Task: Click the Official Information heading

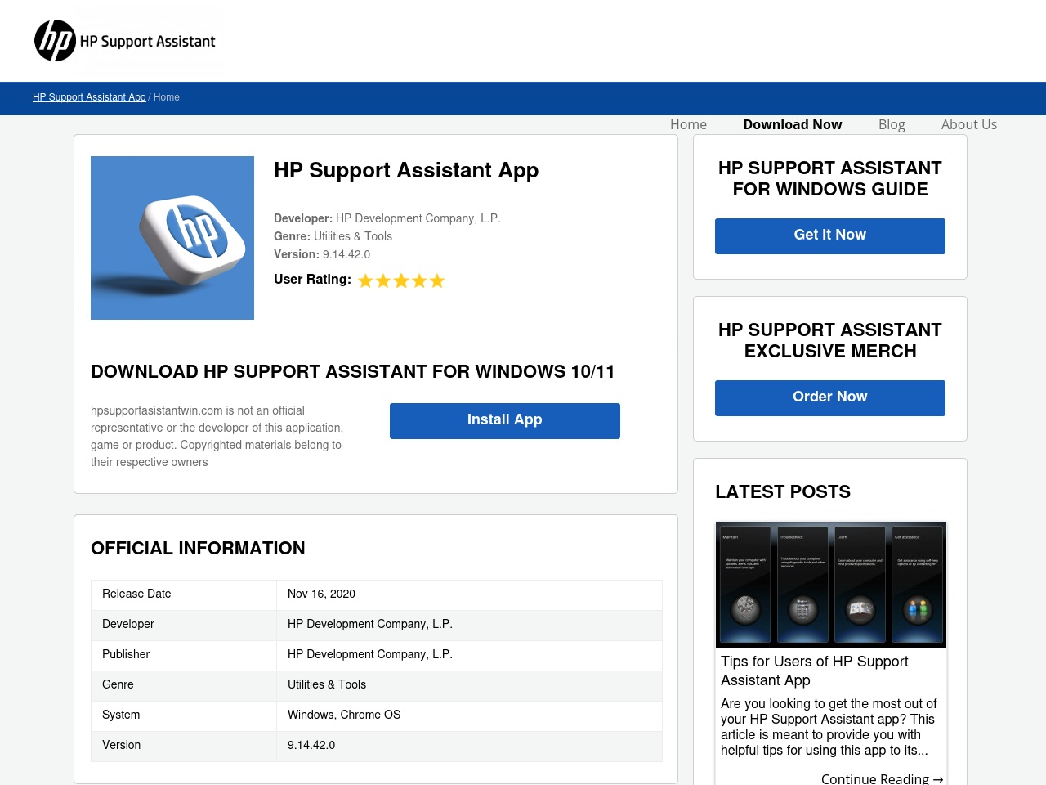Action: tap(198, 548)
